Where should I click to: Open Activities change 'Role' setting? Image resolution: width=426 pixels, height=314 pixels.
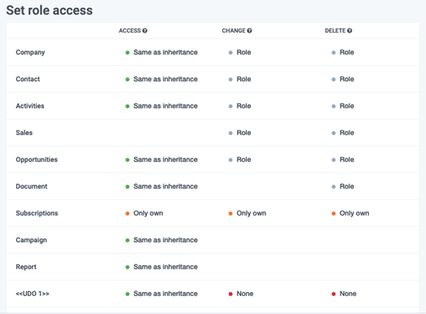point(240,106)
